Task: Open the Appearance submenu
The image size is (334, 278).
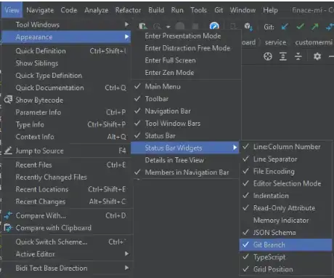Action: coord(66,37)
